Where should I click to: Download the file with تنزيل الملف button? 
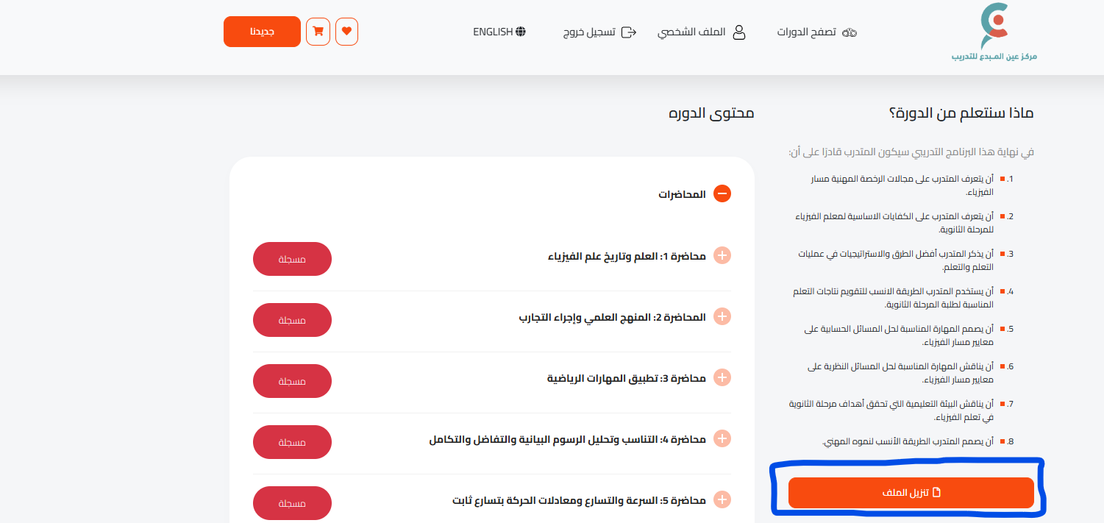tap(911, 493)
